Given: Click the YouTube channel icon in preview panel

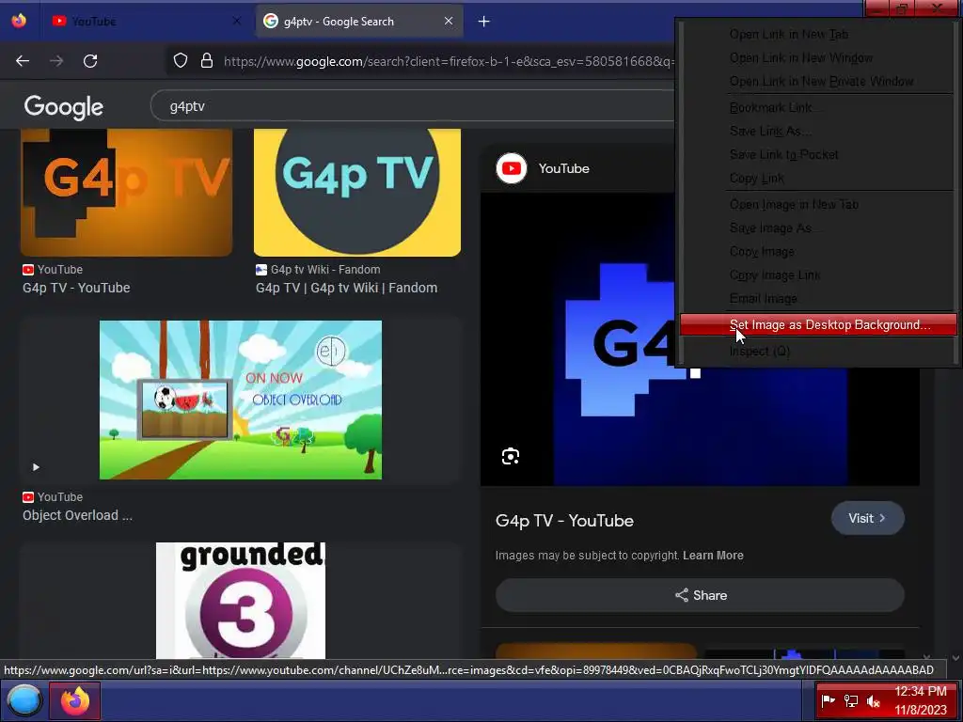Looking at the screenshot, I should click(512, 168).
